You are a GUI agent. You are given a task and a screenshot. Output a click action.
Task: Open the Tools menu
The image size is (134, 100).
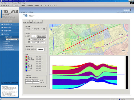point(19,3)
